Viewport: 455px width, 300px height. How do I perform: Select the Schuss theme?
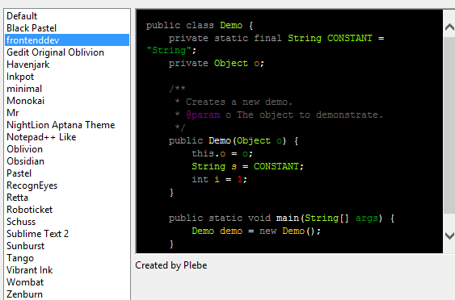click(x=67, y=222)
